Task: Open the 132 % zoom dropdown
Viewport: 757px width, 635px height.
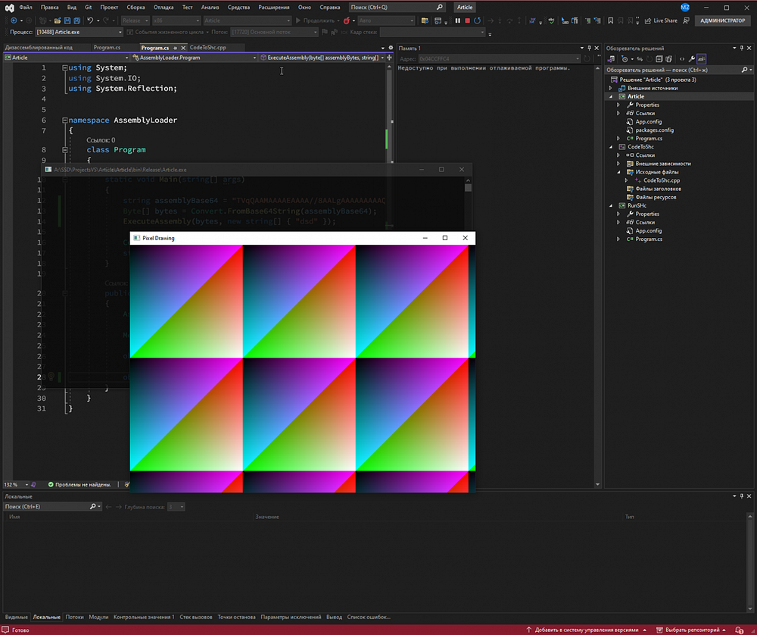Action: click(x=16, y=485)
